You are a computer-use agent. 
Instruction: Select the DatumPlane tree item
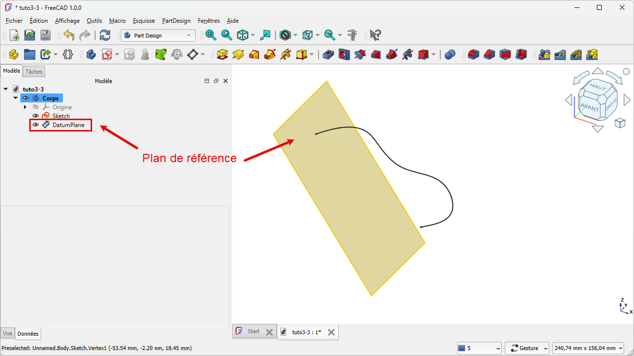pos(68,125)
